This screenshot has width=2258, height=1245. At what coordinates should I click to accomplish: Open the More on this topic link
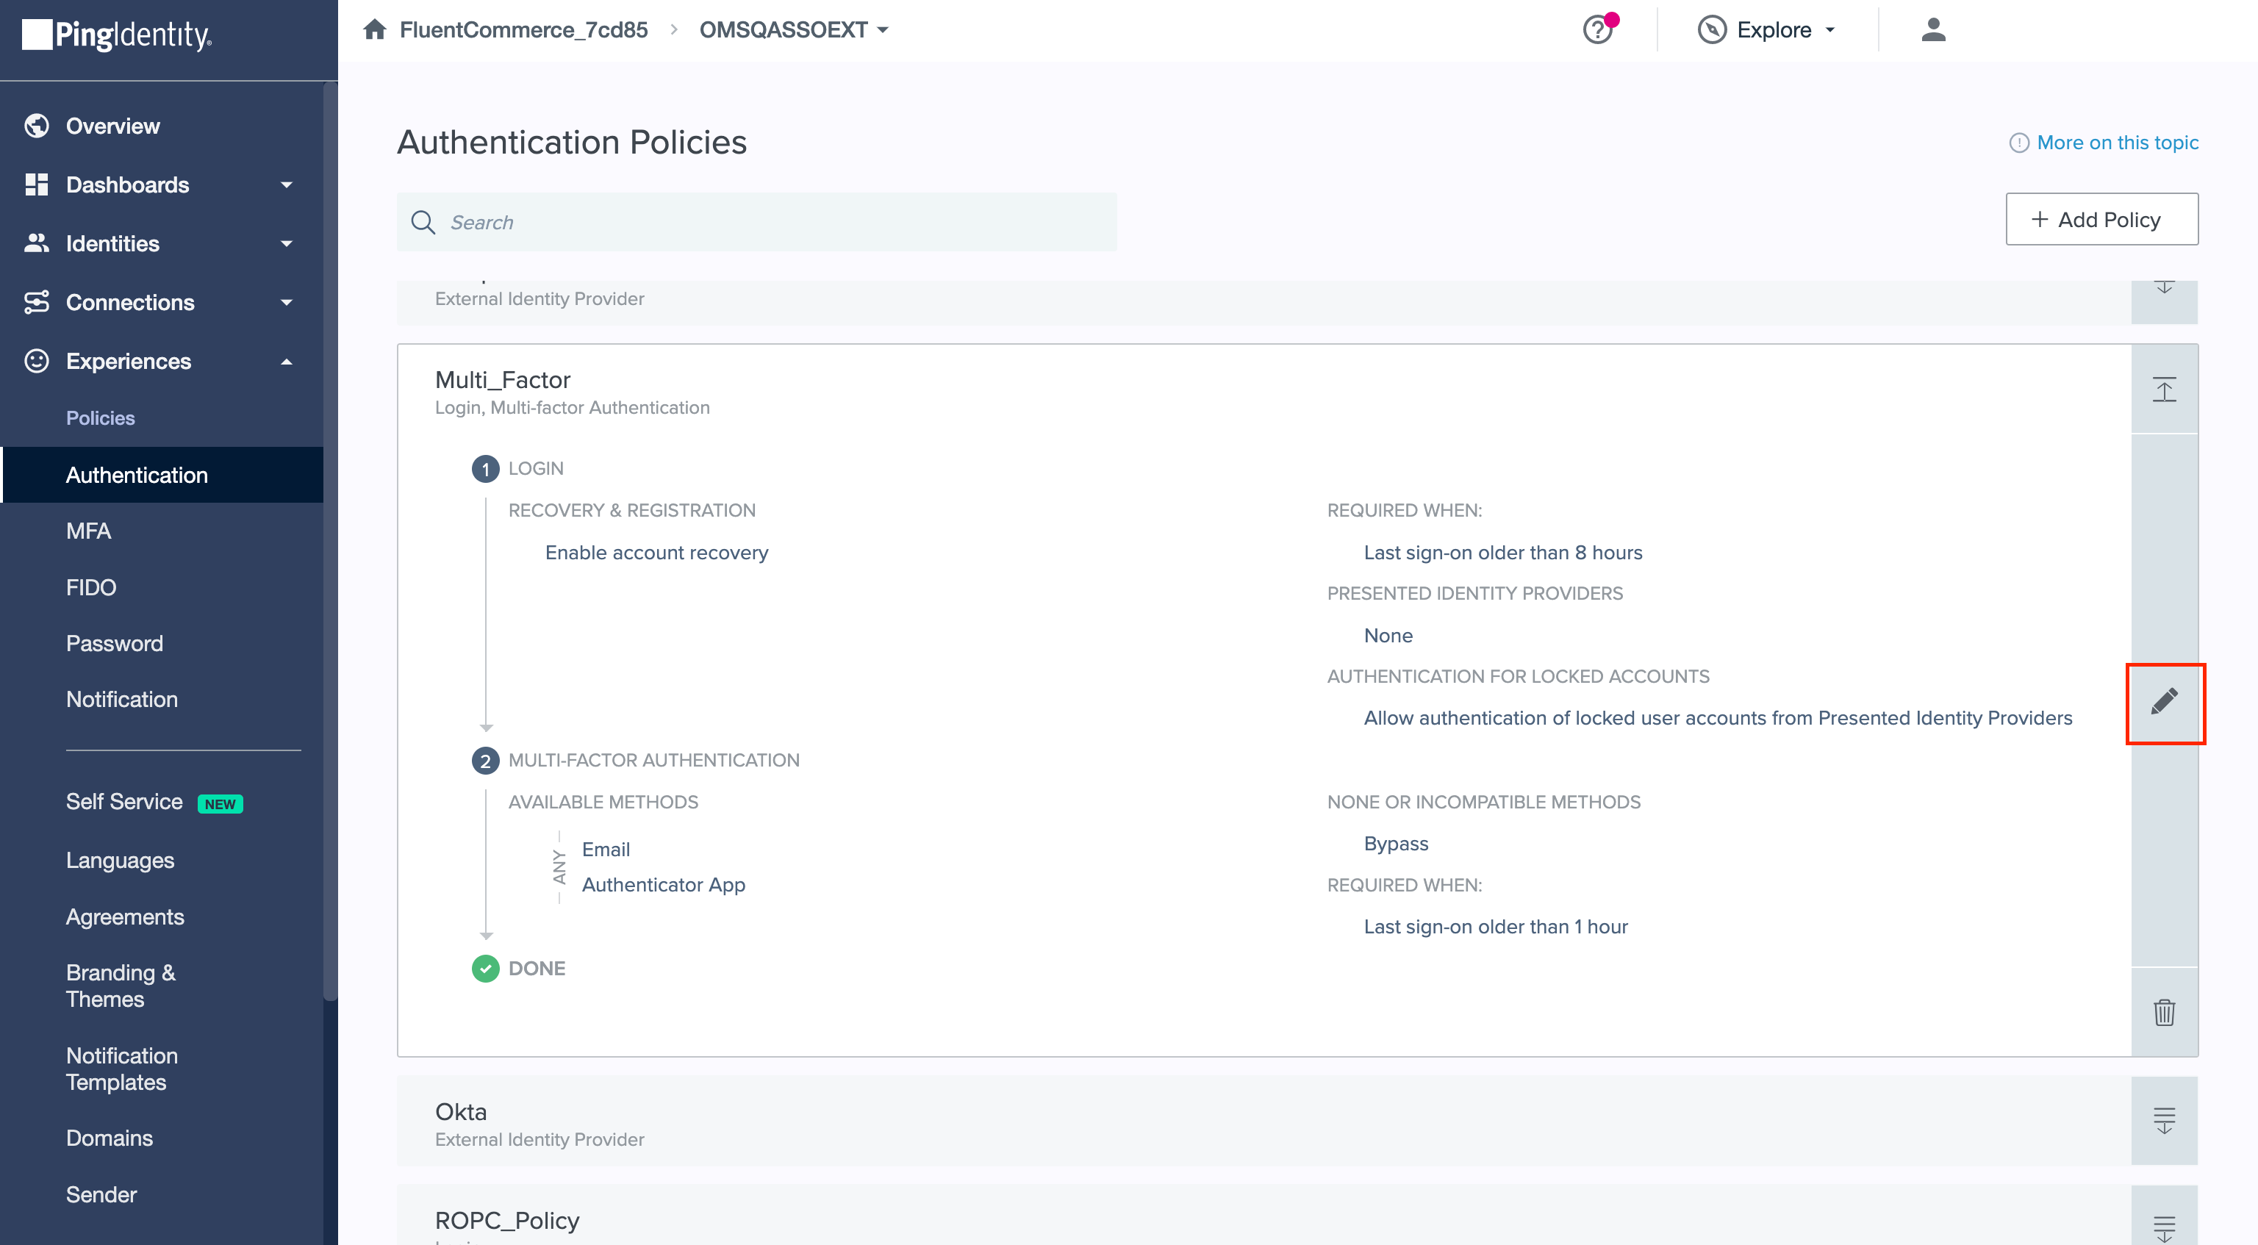(x=2116, y=143)
